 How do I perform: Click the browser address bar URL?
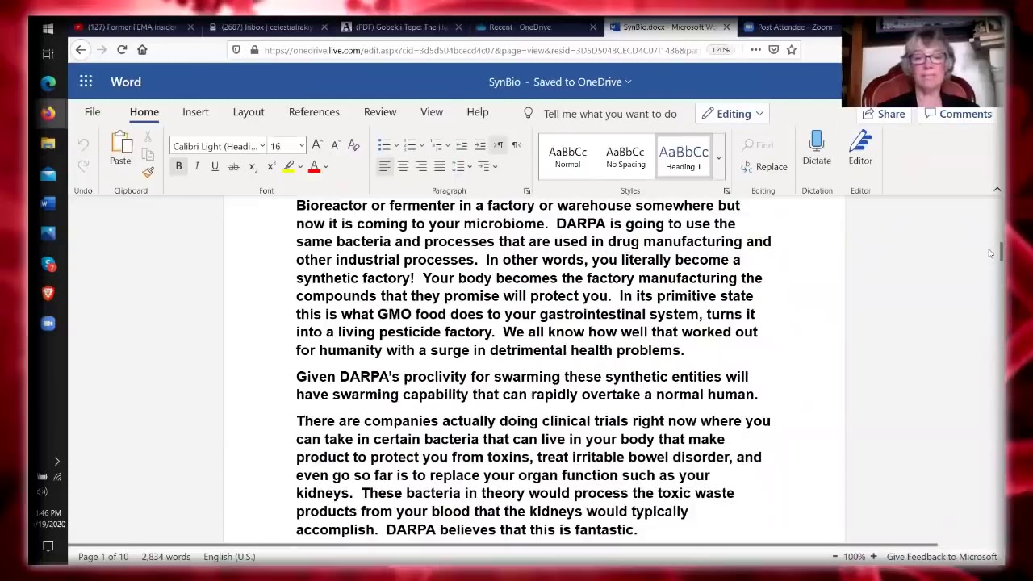click(481, 50)
